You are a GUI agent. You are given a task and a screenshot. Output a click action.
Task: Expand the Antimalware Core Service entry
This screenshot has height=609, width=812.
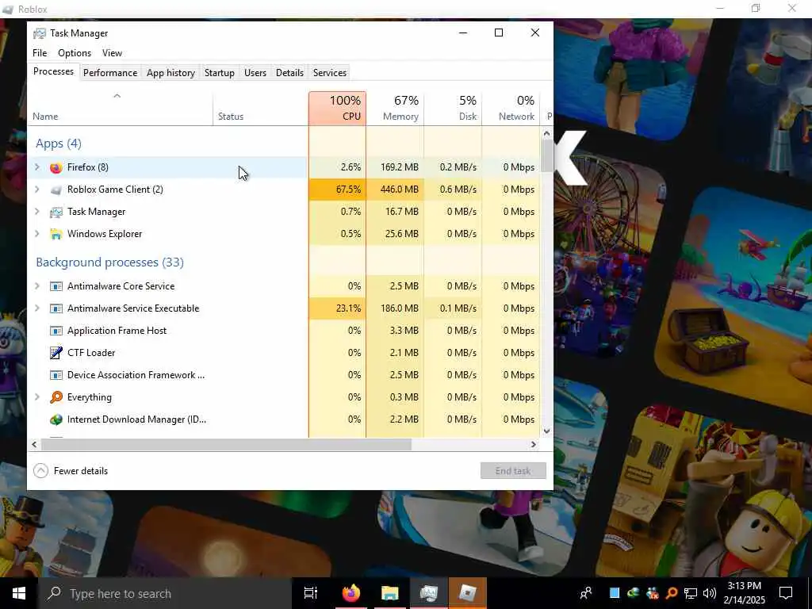pyautogui.click(x=36, y=286)
